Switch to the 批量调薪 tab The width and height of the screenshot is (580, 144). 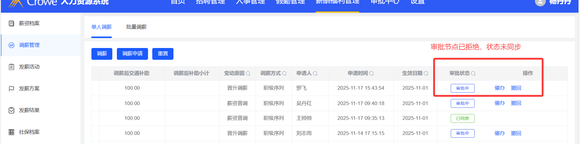pyautogui.click(x=137, y=27)
